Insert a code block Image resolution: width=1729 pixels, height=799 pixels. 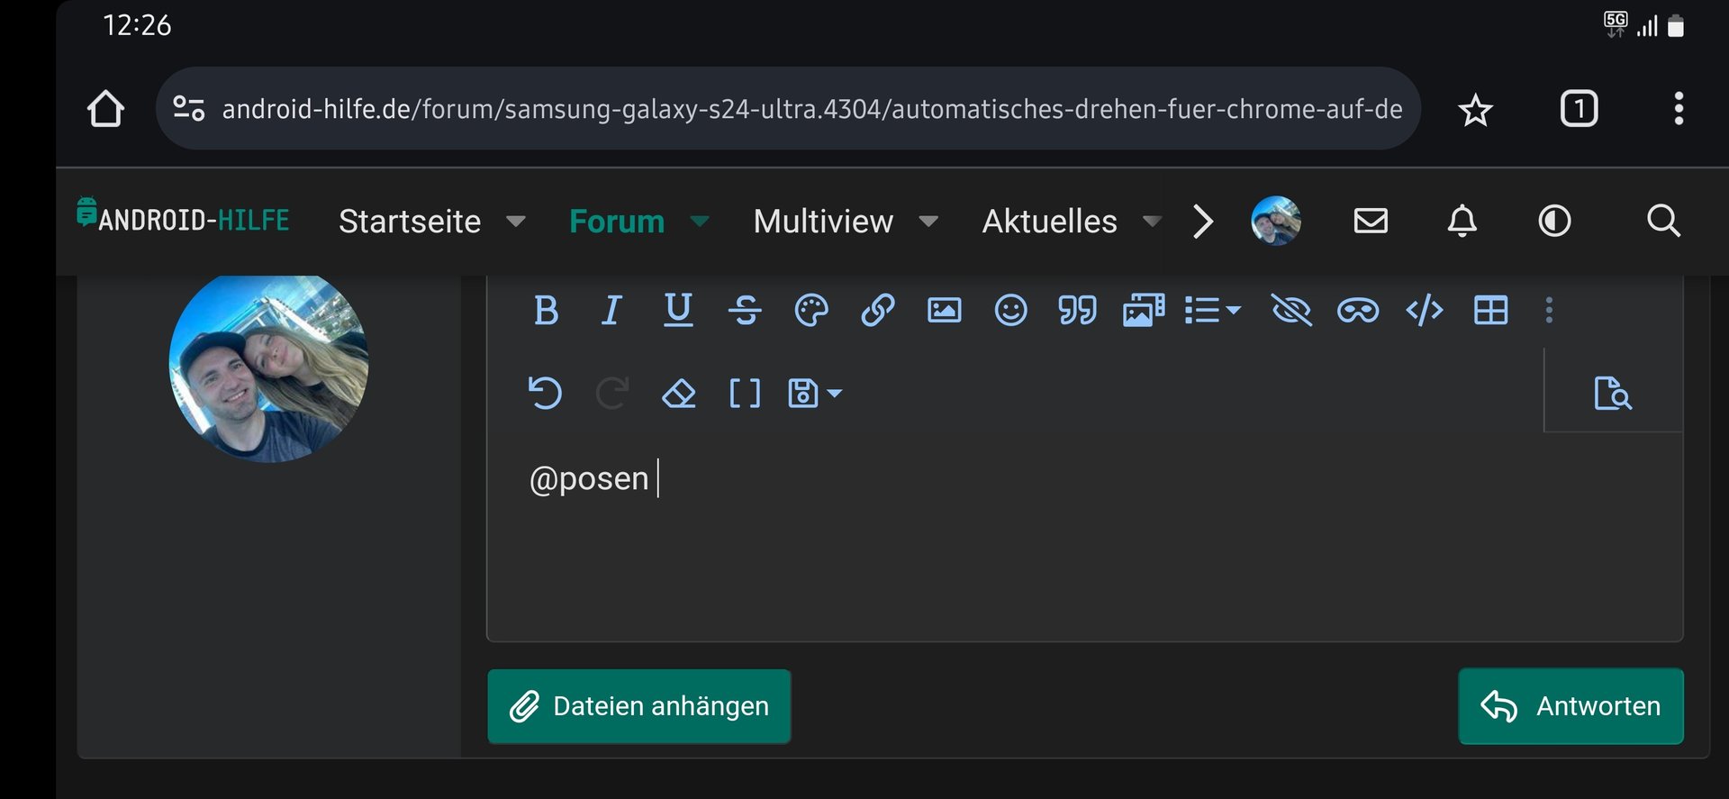click(1425, 311)
